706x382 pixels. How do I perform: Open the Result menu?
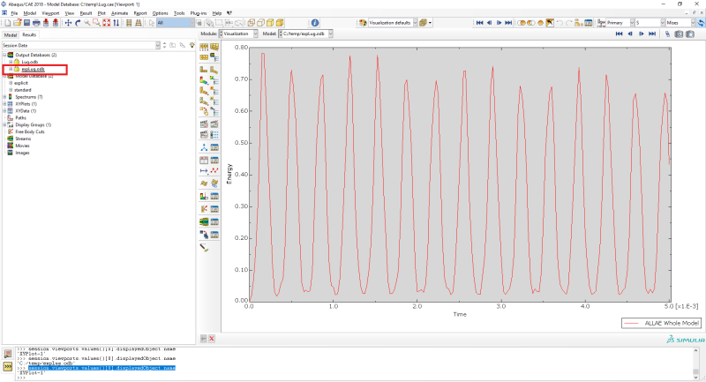click(86, 13)
